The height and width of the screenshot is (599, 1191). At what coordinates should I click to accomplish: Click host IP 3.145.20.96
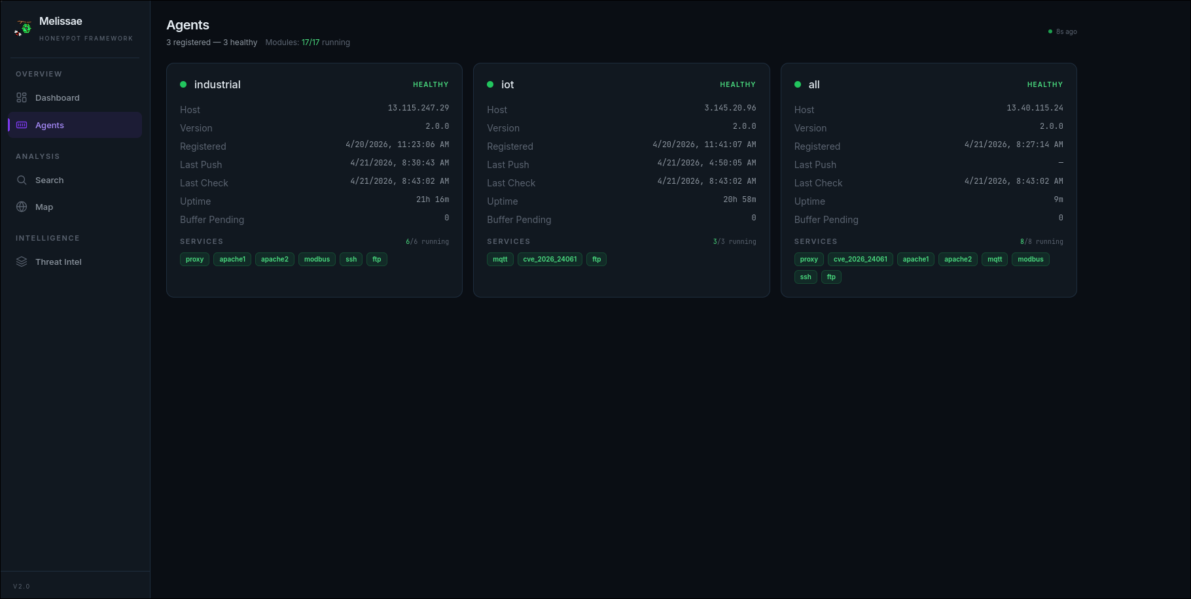click(730, 108)
